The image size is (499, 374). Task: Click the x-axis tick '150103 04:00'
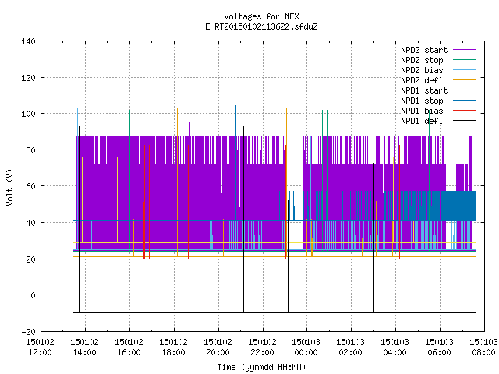(x=395, y=348)
